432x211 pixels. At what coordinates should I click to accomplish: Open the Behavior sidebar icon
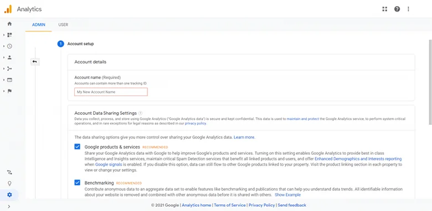click(9, 80)
